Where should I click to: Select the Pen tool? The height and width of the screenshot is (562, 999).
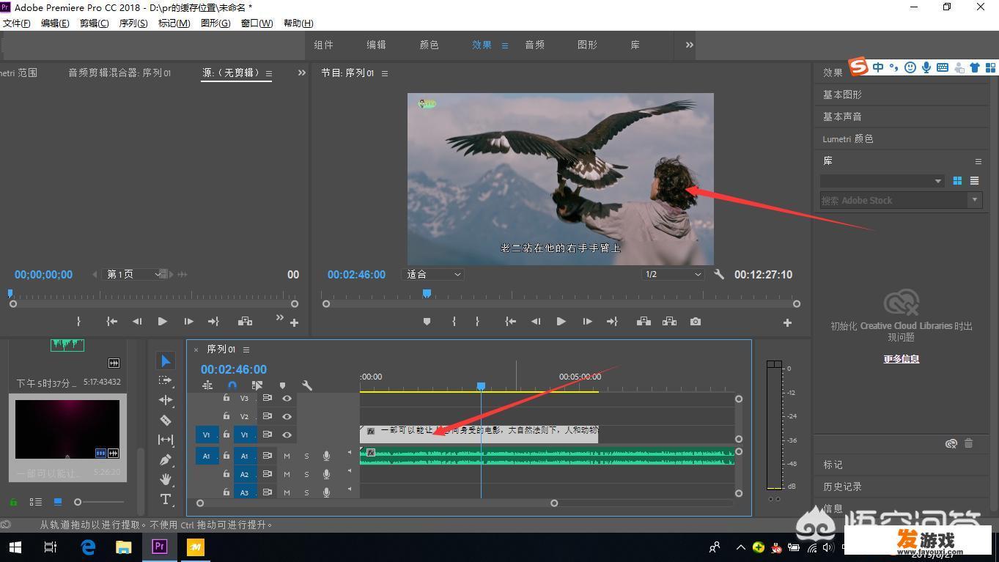click(x=166, y=459)
